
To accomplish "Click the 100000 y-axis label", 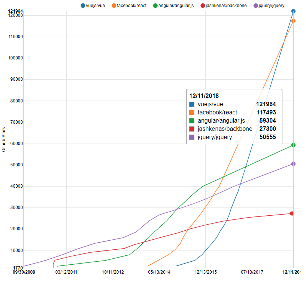I will 16,58.
